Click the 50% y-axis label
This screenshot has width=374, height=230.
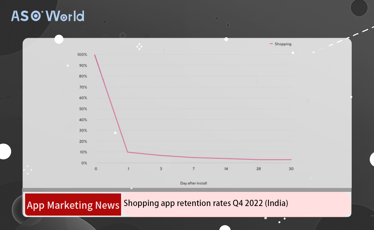coord(83,109)
